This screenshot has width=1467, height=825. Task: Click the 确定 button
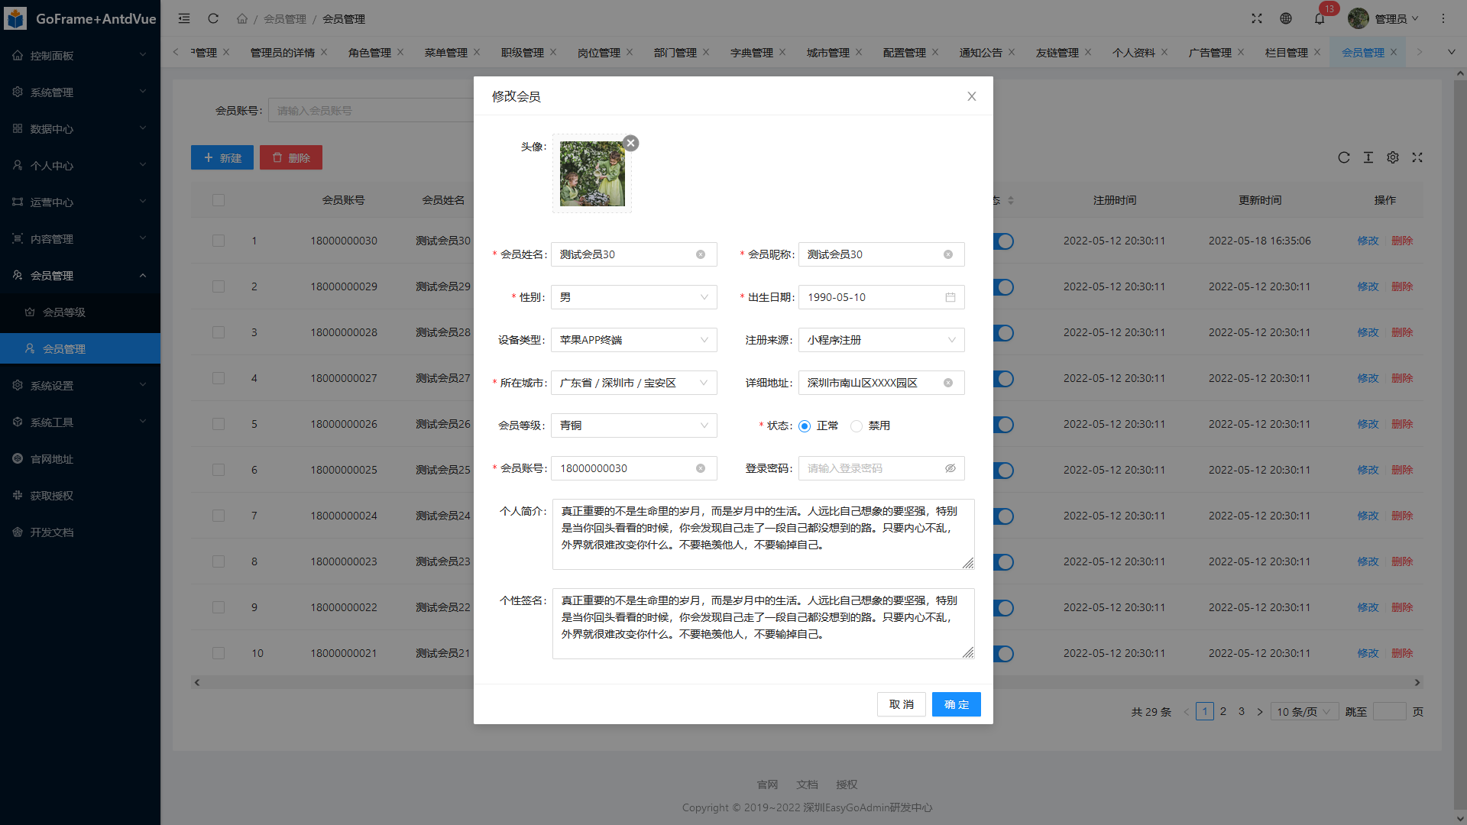pos(956,704)
